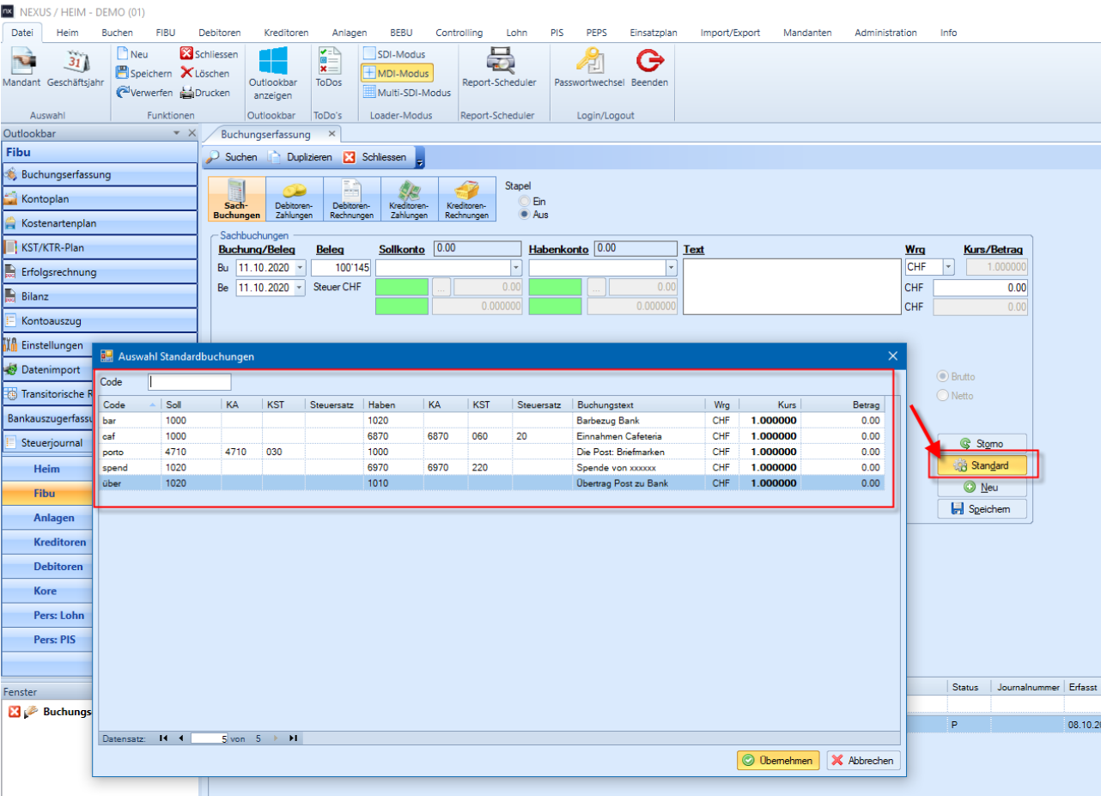Open the Kreditoren menu tab

pos(286,33)
